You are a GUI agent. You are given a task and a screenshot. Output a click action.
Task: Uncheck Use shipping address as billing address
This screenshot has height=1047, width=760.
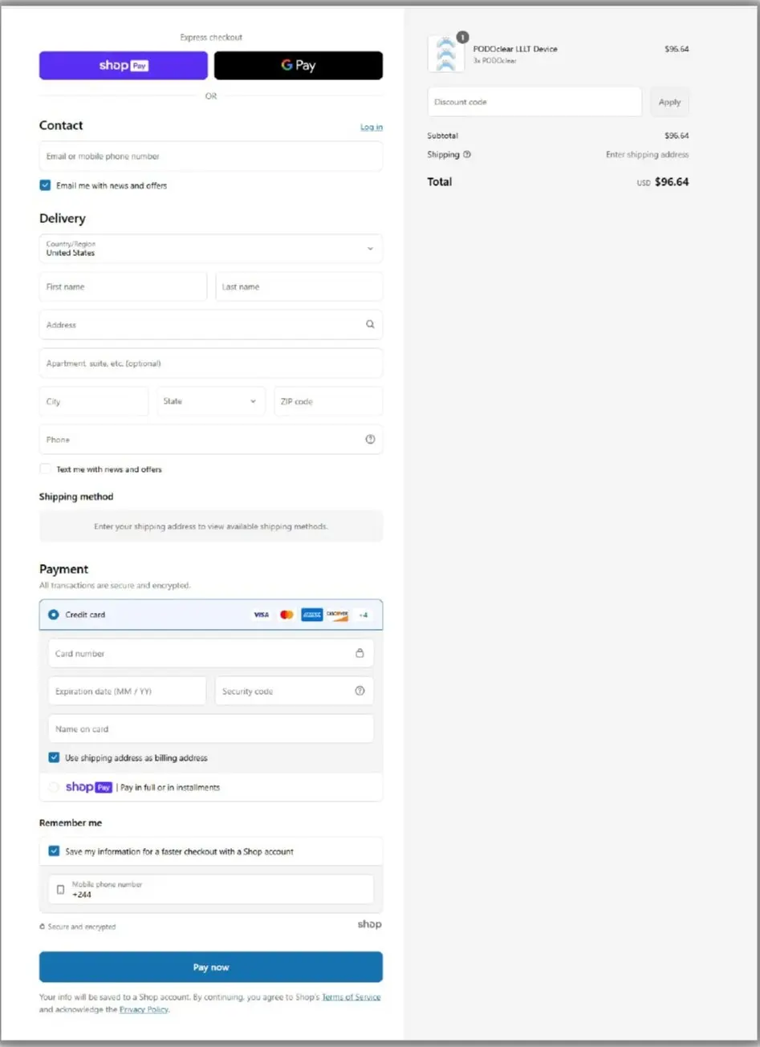click(x=54, y=757)
